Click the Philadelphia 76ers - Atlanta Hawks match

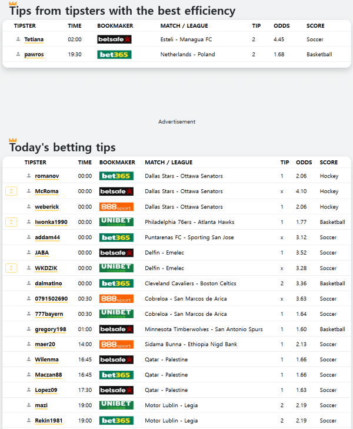coord(189,222)
